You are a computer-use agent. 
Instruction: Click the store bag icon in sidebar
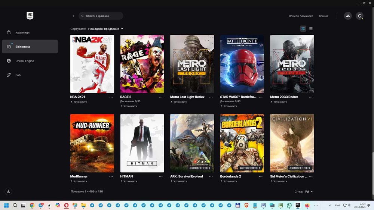click(x=9, y=32)
